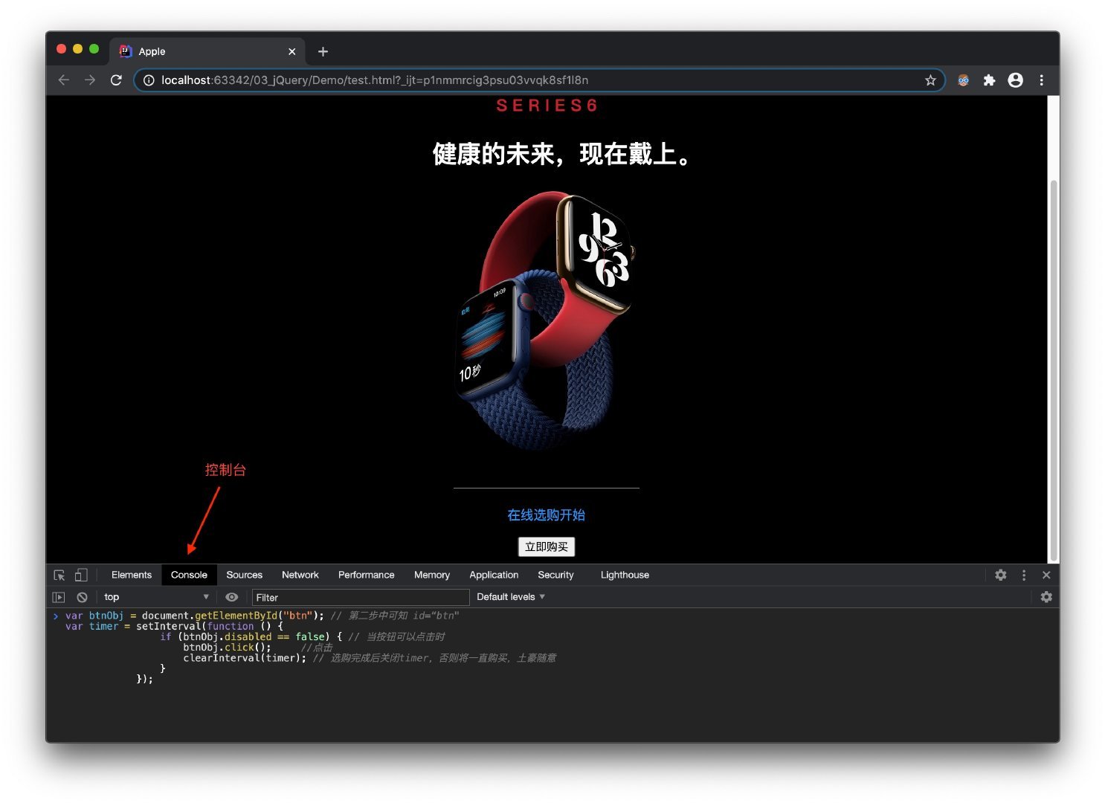Viewport: 1105px width, 803px height.
Task: Click the console line with btnObj.click()
Action: tap(258, 647)
